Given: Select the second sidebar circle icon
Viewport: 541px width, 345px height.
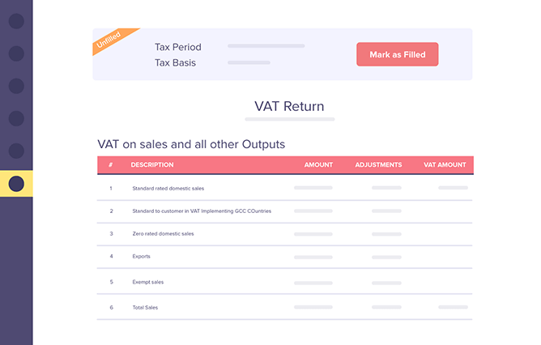Looking at the screenshot, I should [16, 54].
